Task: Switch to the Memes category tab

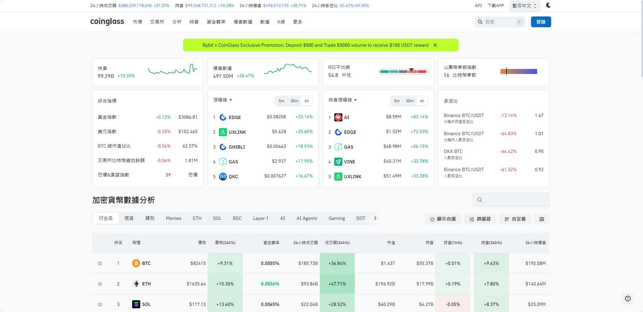Action: (x=174, y=219)
